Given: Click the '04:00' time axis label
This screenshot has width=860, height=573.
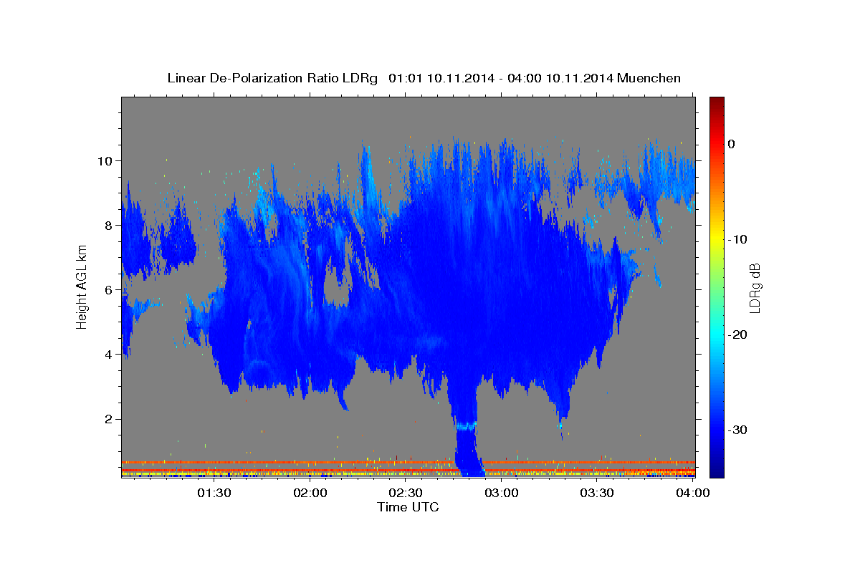Looking at the screenshot, I should (692, 493).
